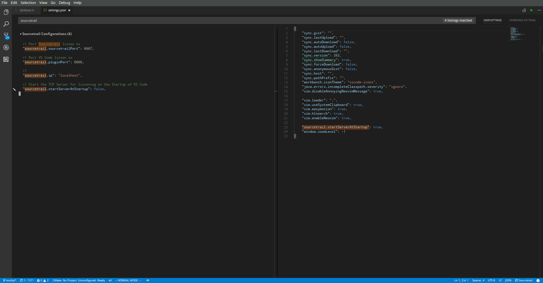The image size is (543, 283).
Task: Click java.errors.incompleteClasspath.severity line
Action: click(x=354, y=87)
